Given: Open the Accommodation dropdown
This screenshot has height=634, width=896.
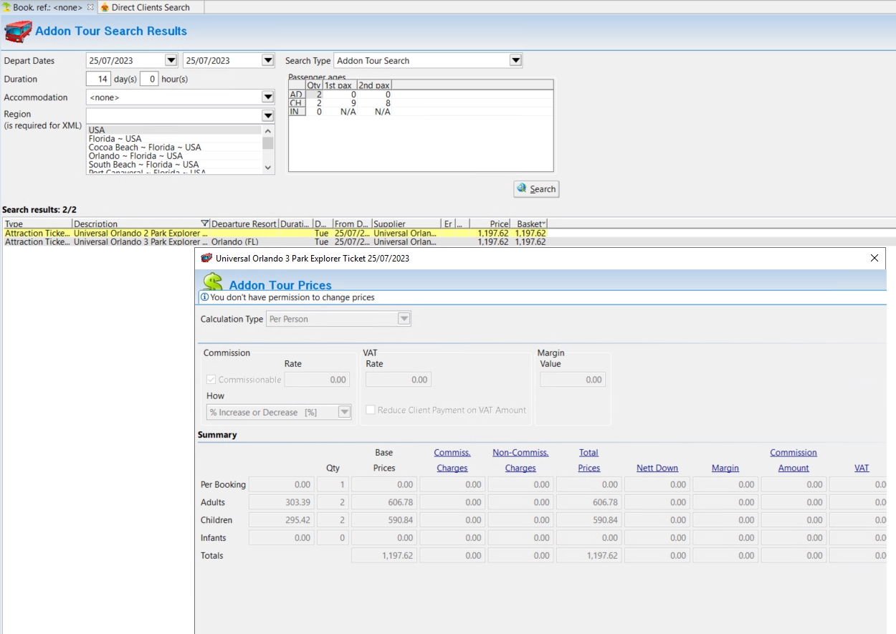Looking at the screenshot, I should [267, 97].
